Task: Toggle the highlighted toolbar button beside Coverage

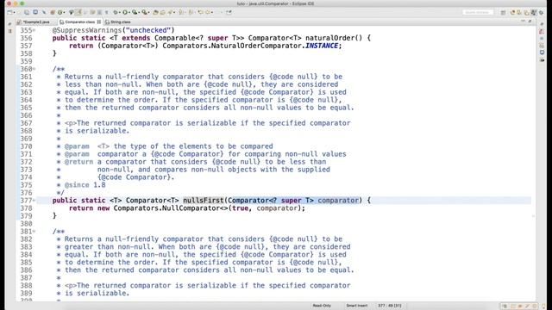Action: (78, 12)
